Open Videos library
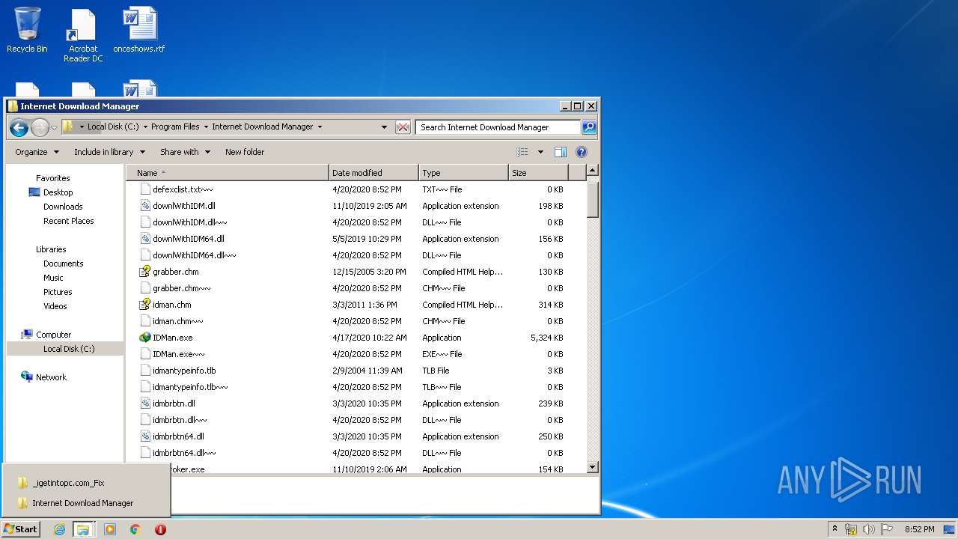This screenshot has height=539, width=958. tap(55, 306)
